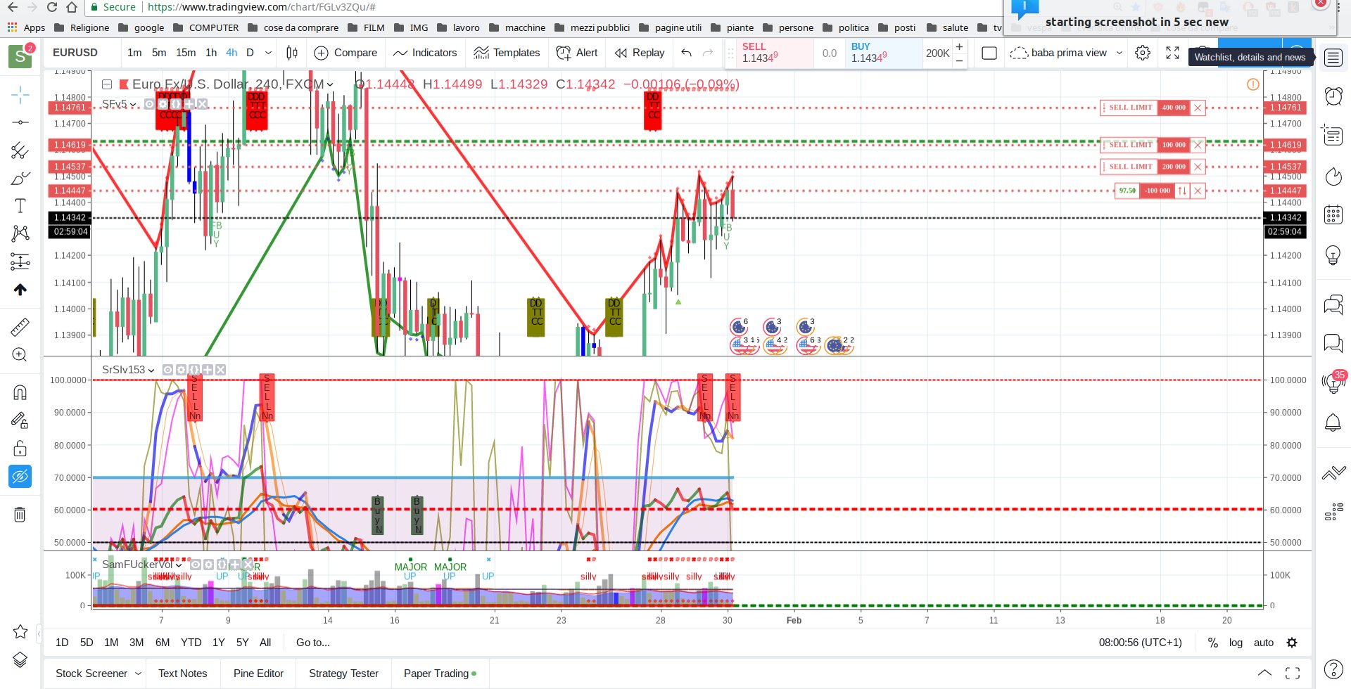1351x689 pixels.
Task: Open Watchlist, details and news panel
Action: click(1333, 58)
